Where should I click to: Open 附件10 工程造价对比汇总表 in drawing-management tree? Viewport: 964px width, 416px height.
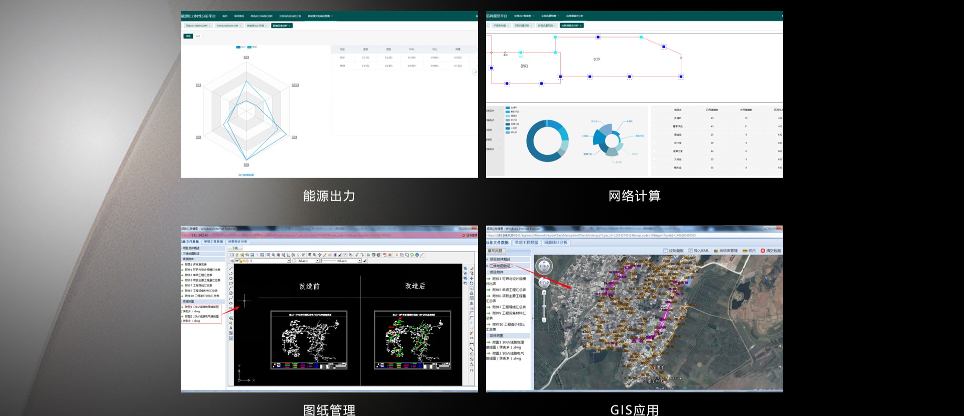[x=202, y=296]
